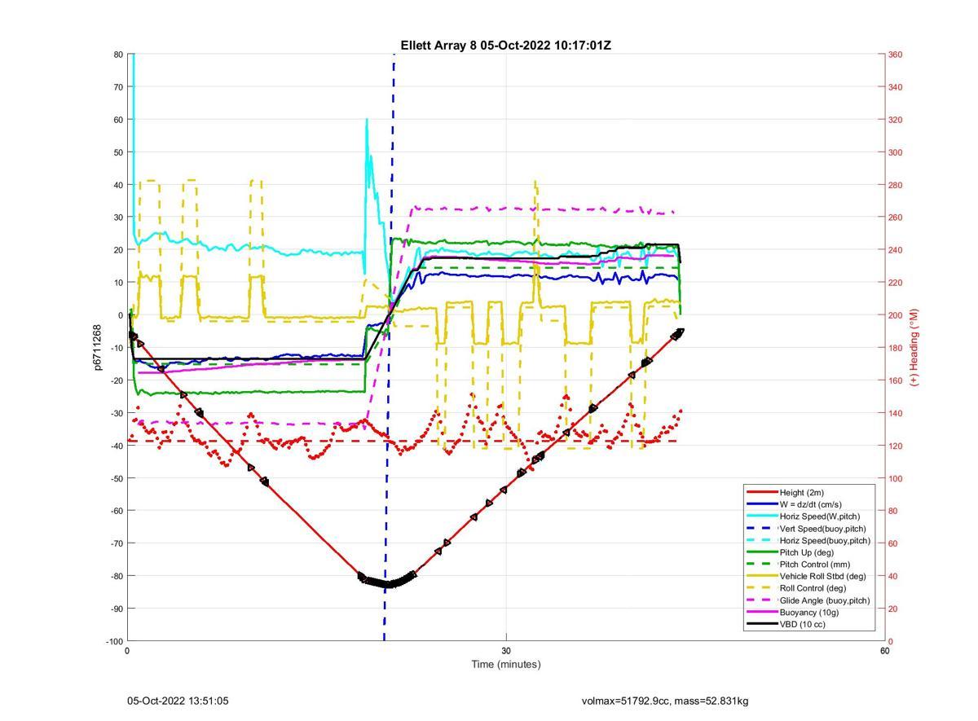Click the "-40" tick on the left axis
This screenshot has width=978, height=721.
117,446
